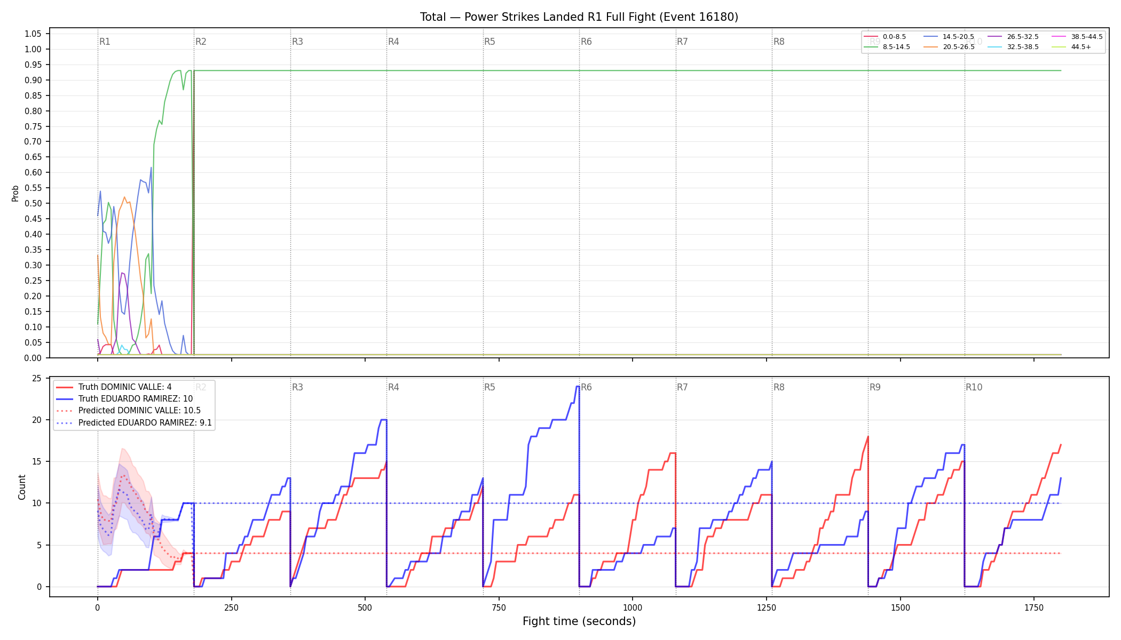Click legend entry Truth EDUARDO RAMIREZ: 10
This screenshot has height=640, width=1121.
pyautogui.click(x=124, y=399)
